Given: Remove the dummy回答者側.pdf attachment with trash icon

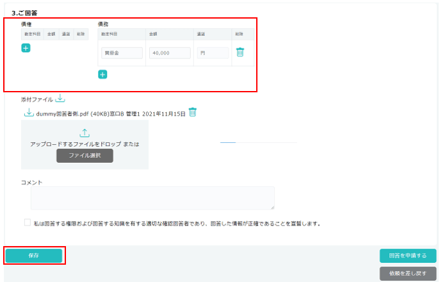Looking at the screenshot, I should 192,112.
